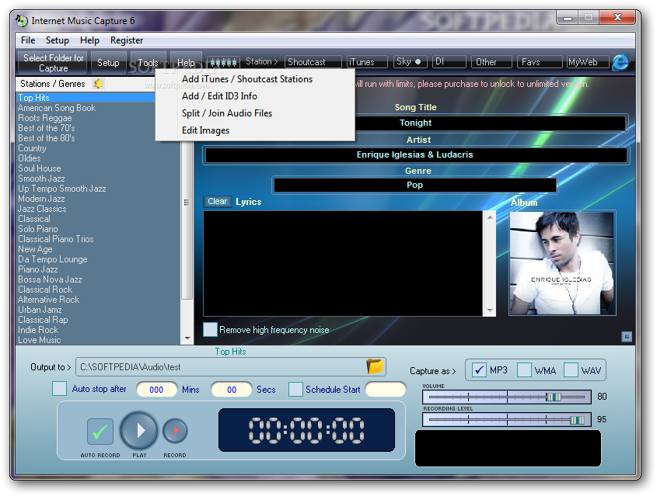The height and width of the screenshot is (496, 657).
Task: Switch to Favs station tab
Action: click(x=540, y=62)
